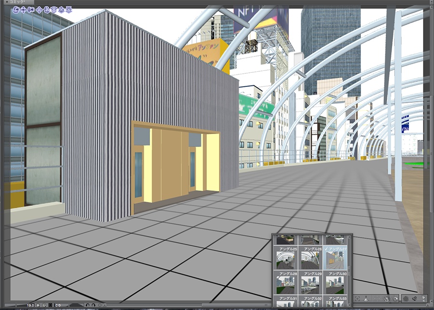This screenshot has width=434, height=310.
Task: Choose アングル28 camera preset thumbnail
Action: coord(285,283)
